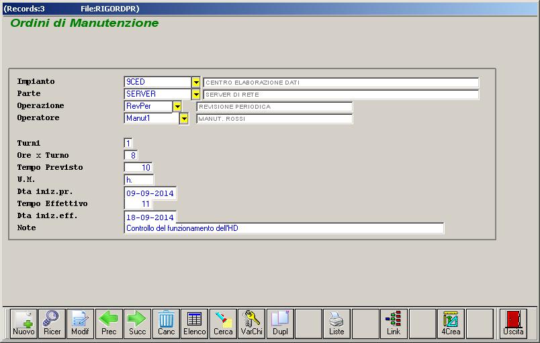Click the Dta iniz.eff. date 18-09-2014
The image size is (540, 343).
tap(150, 217)
